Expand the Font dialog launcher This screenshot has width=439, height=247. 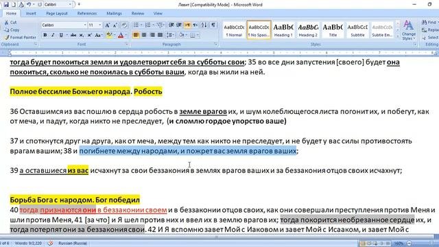pyautogui.click(x=126, y=44)
